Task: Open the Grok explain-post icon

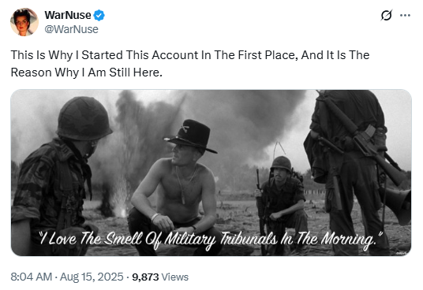Action: tap(386, 15)
